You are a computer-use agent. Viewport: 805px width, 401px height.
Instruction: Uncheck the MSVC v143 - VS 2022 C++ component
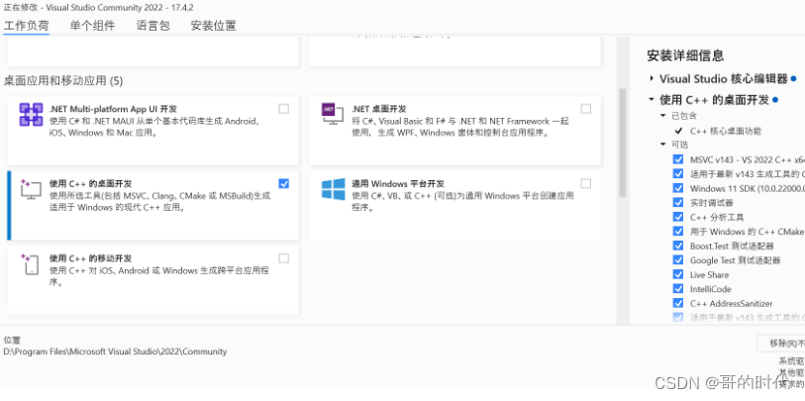click(678, 159)
